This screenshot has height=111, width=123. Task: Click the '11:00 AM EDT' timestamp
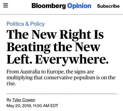point(46,106)
